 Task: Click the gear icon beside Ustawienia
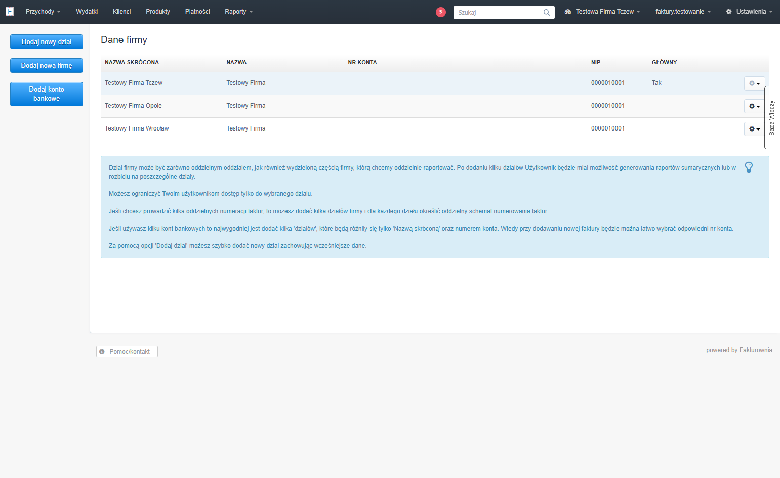click(729, 12)
